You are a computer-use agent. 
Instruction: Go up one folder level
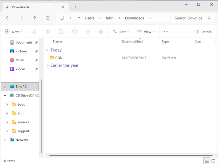(x=34, y=18)
